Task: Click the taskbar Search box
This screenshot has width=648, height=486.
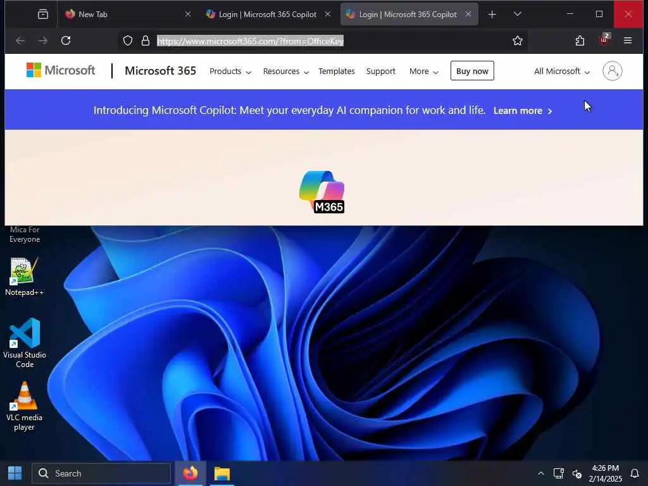Action: point(101,473)
